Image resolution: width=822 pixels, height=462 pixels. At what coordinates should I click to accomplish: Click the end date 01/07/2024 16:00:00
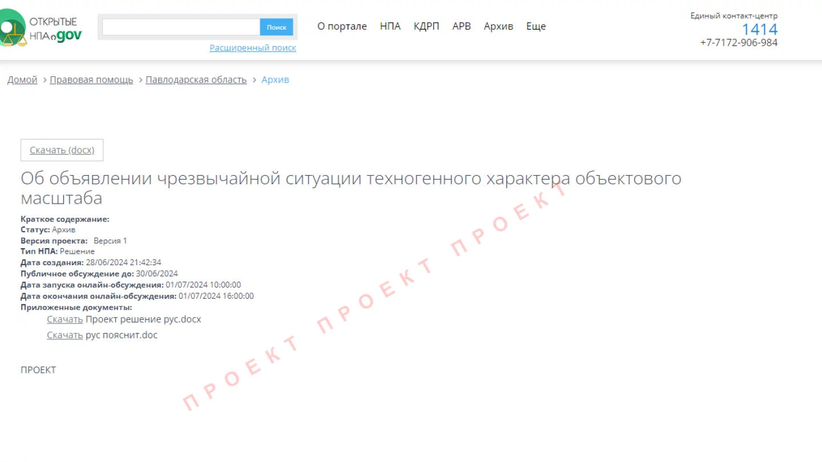[216, 296]
